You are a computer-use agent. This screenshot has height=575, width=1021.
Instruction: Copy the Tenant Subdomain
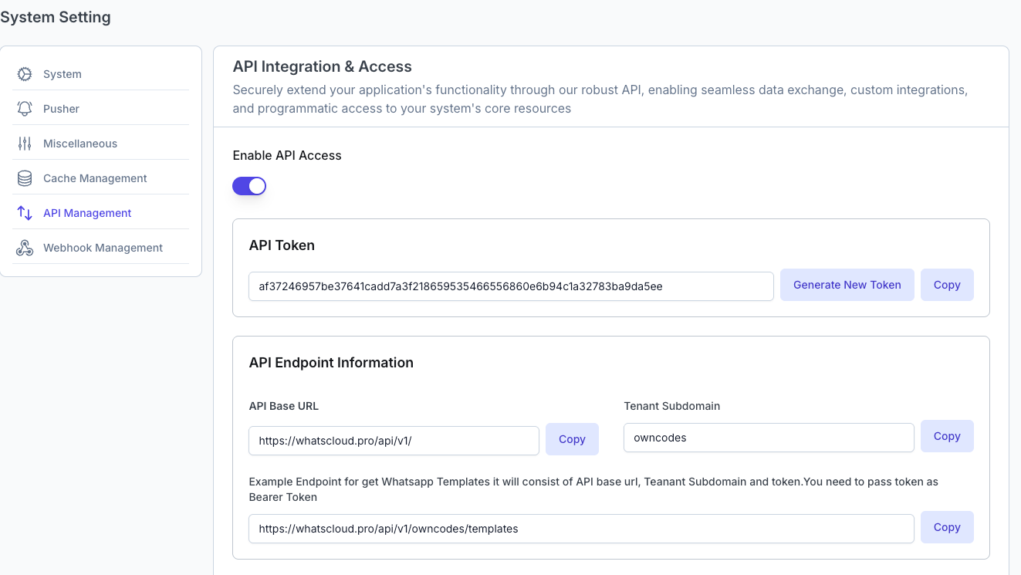[x=947, y=436]
